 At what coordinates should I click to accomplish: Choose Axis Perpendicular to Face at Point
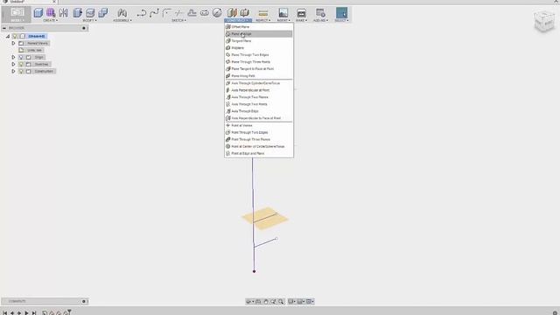(x=259, y=118)
